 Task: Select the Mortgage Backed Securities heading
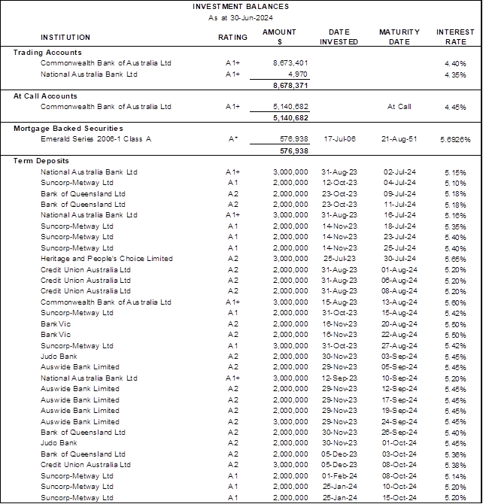[x=68, y=129]
